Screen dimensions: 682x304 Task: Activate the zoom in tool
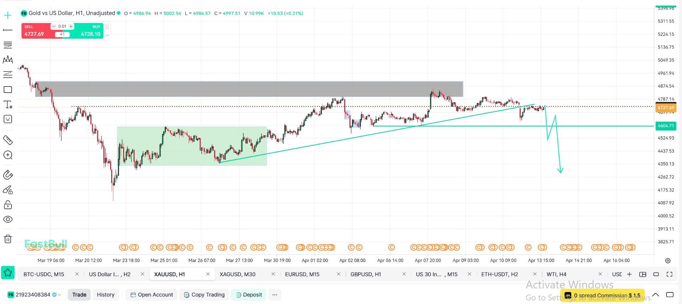[x=7, y=155]
